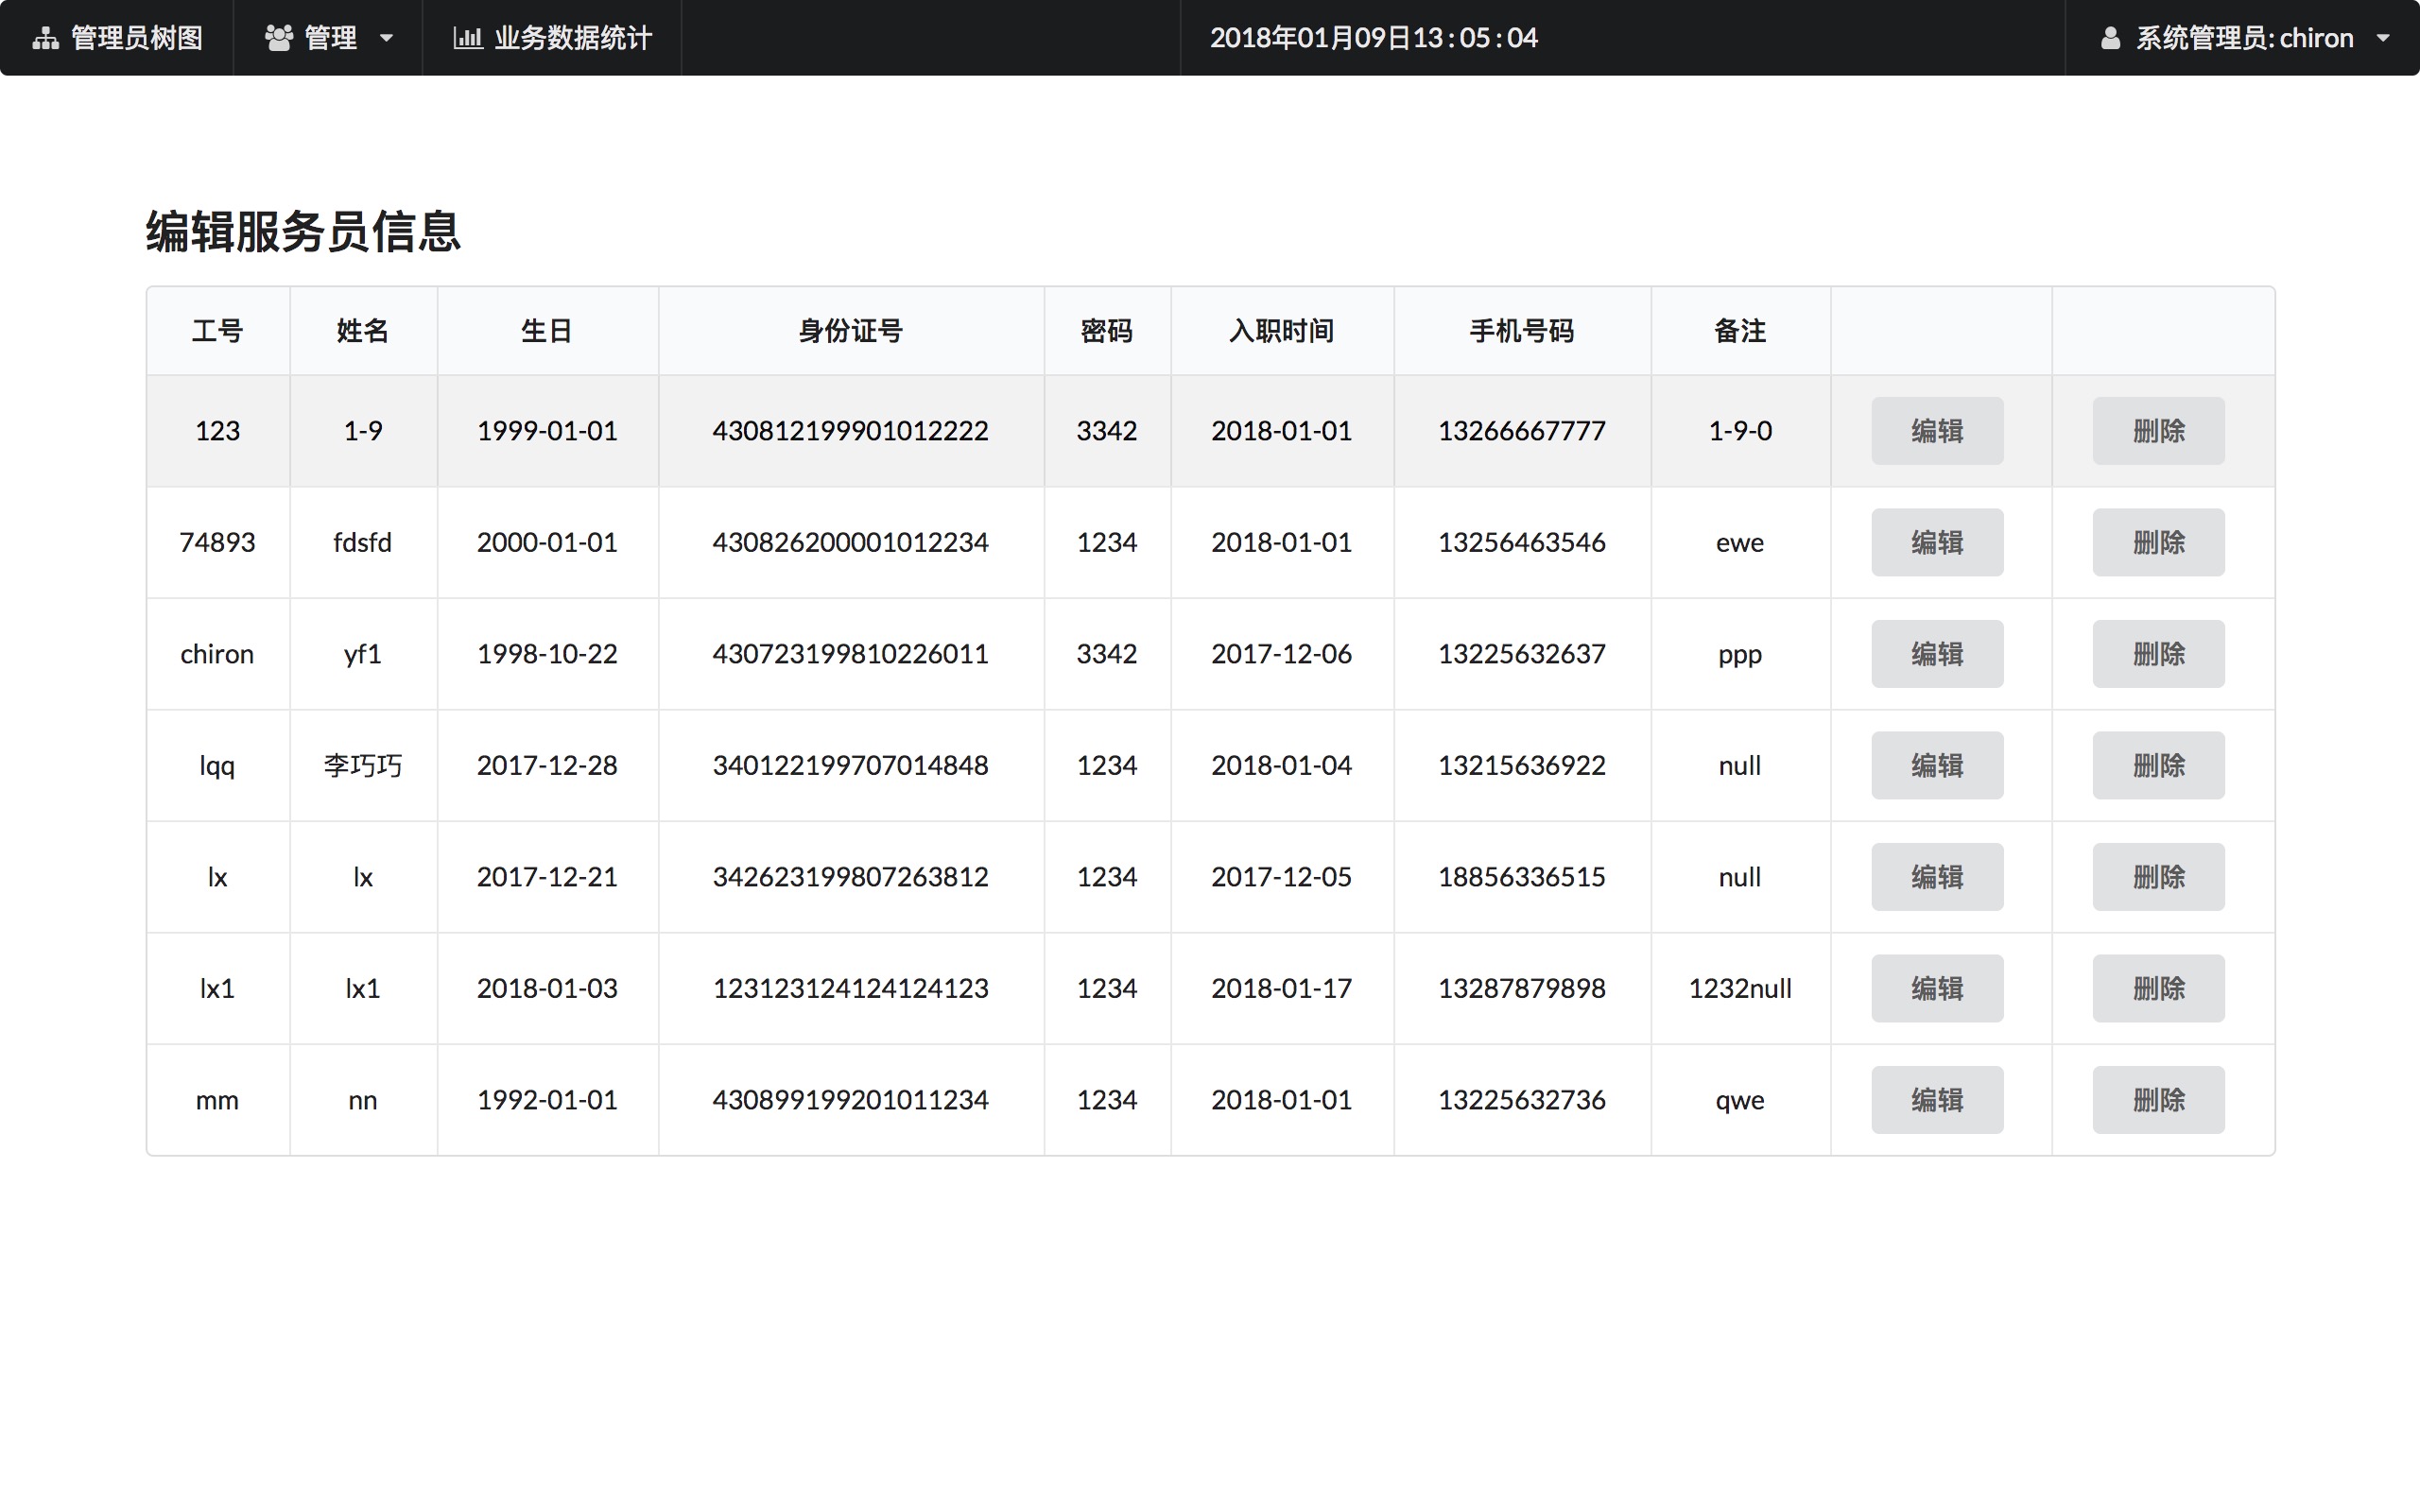
Task: Open the 管理员树图 menu item
Action: pos(136,38)
